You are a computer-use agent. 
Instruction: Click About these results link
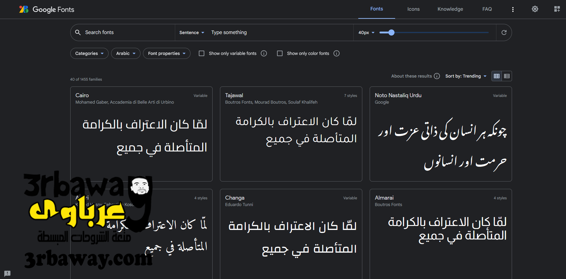click(x=411, y=76)
